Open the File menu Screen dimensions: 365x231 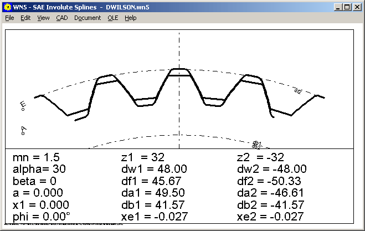click(9, 18)
